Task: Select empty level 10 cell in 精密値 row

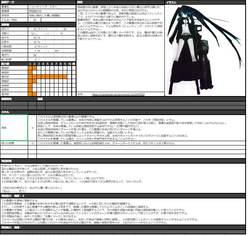Action: click(x=69, y=77)
